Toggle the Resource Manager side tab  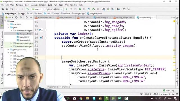coord(2,40)
